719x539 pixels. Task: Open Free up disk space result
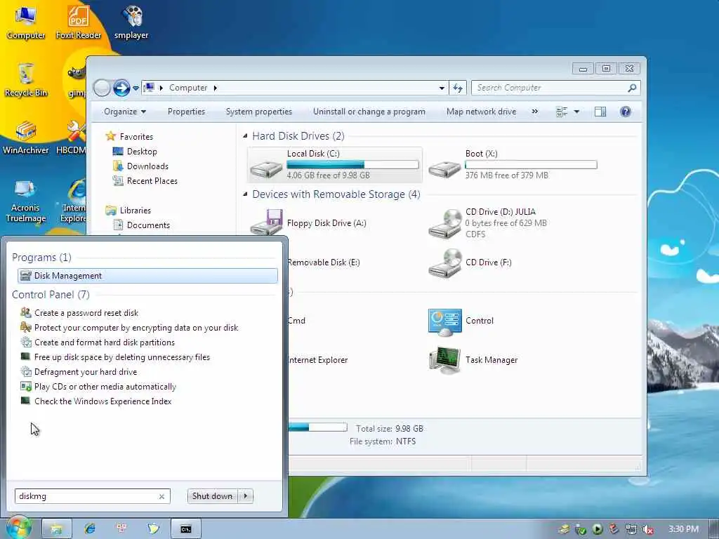pyautogui.click(x=122, y=357)
